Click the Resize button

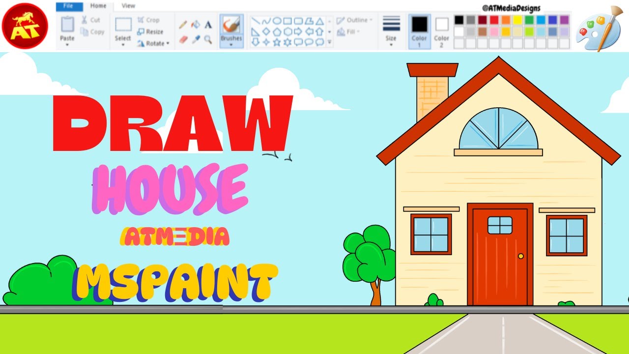point(150,32)
